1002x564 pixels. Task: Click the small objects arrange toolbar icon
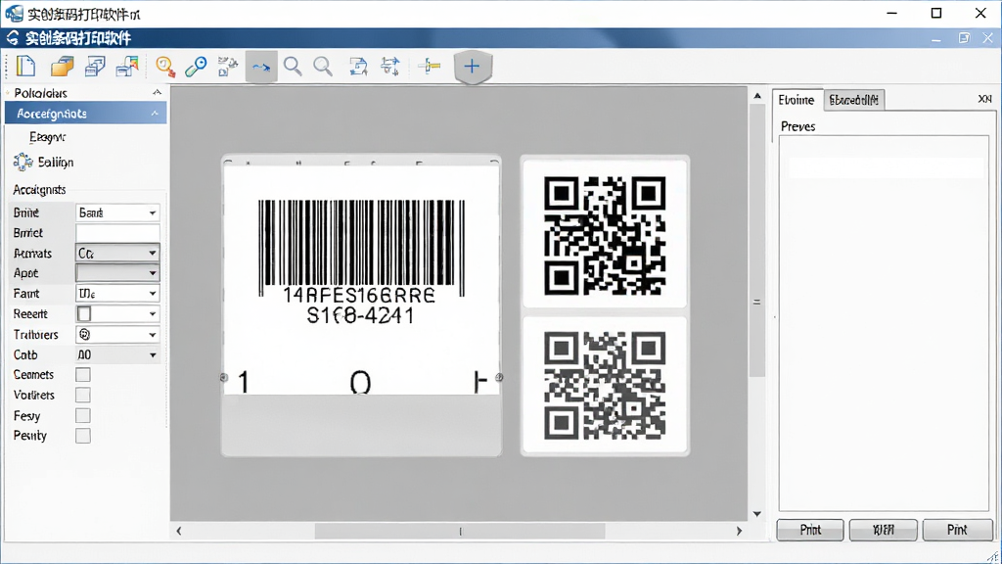coord(227,67)
